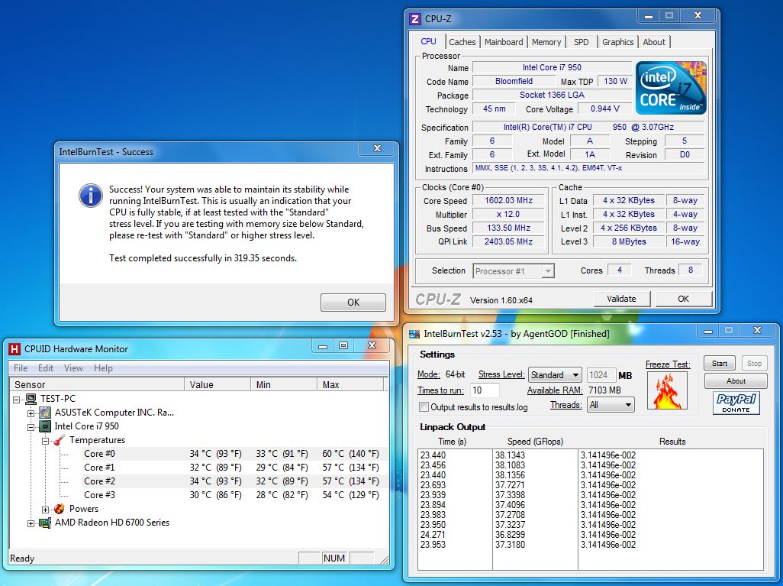The image size is (783, 586).
Task: Click the TEST-PC computer icon
Action: pos(31,399)
